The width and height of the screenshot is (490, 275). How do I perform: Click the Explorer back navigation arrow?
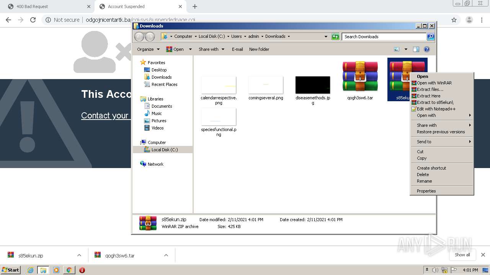tap(139, 37)
